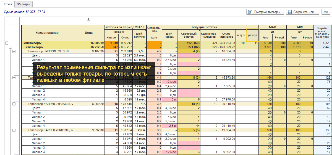Select surplus sum cell 7 595,60

point(227,86)
